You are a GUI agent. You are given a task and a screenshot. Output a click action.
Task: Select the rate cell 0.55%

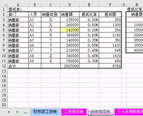point(89,45)
